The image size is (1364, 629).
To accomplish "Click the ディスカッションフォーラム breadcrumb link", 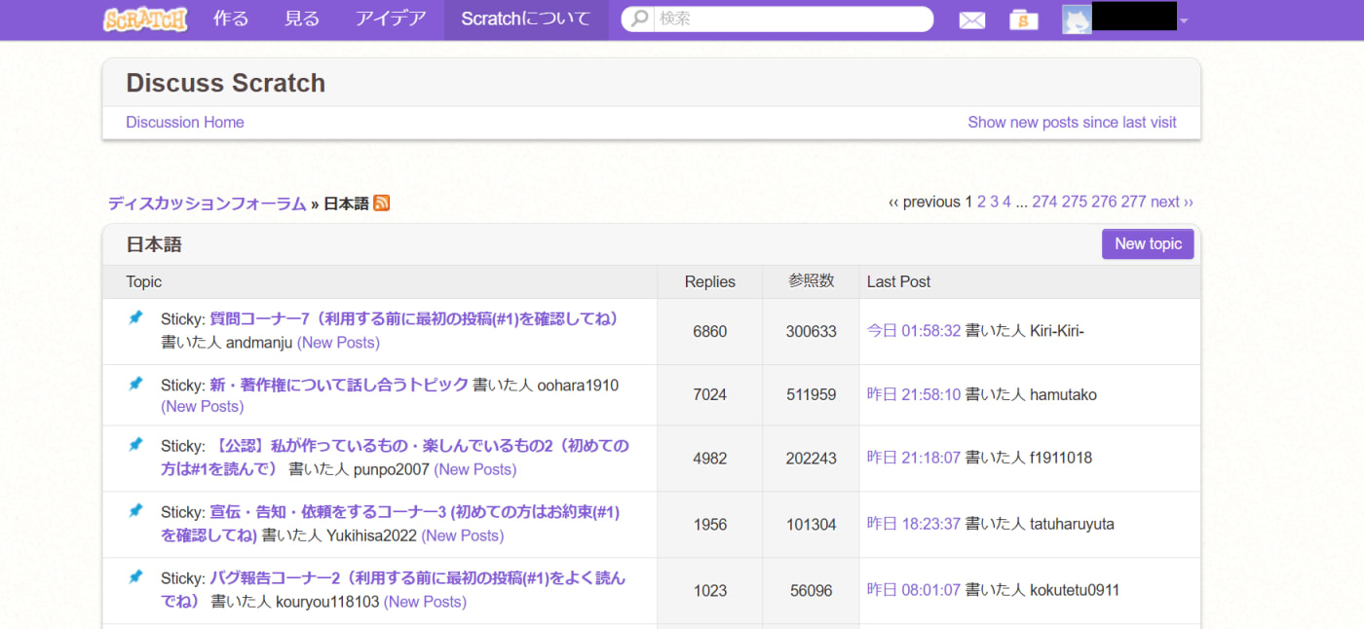I will (x=207, y=203).
